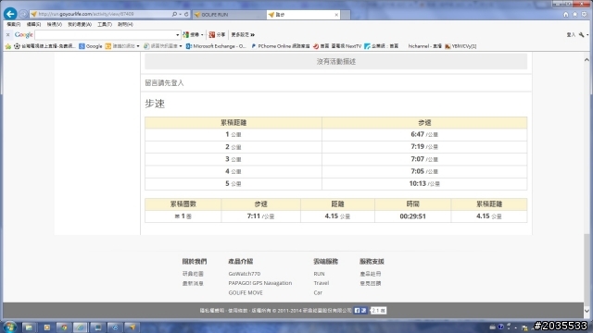
Task: Open the Favorites (A) menu
Action: coord(80,24)
